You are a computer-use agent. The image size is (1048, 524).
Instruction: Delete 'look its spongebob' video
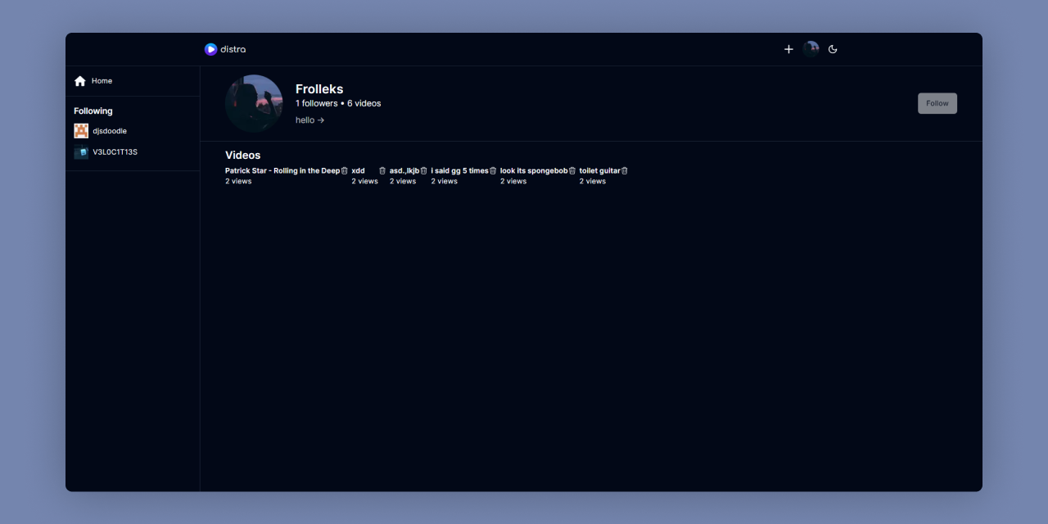coord(572,171)
